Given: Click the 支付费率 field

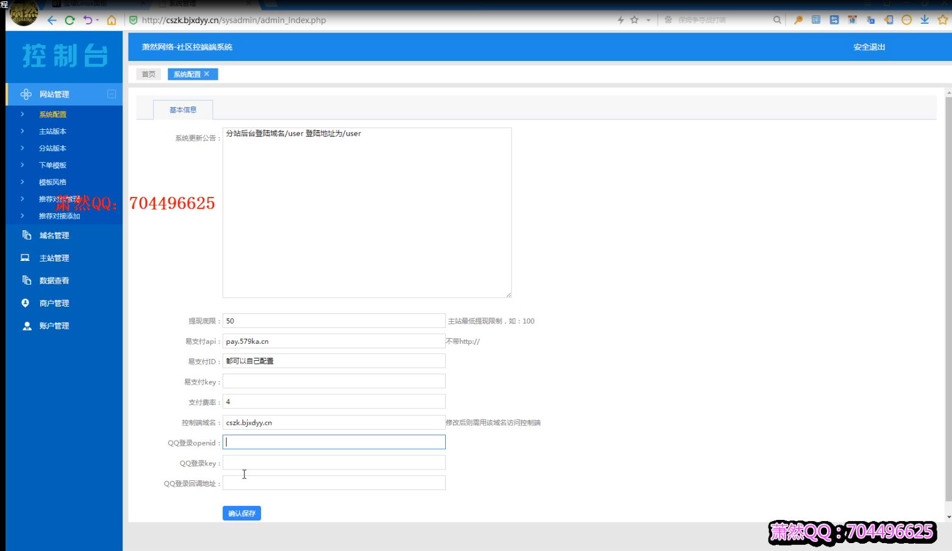Looking at the screenshot, I should pos(334,402).
